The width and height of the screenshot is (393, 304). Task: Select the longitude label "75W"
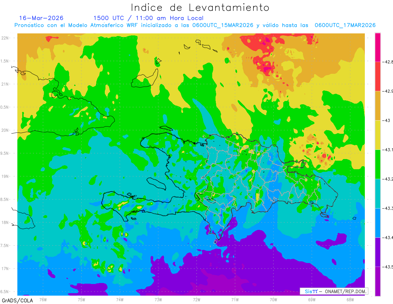tap(82, 299)
